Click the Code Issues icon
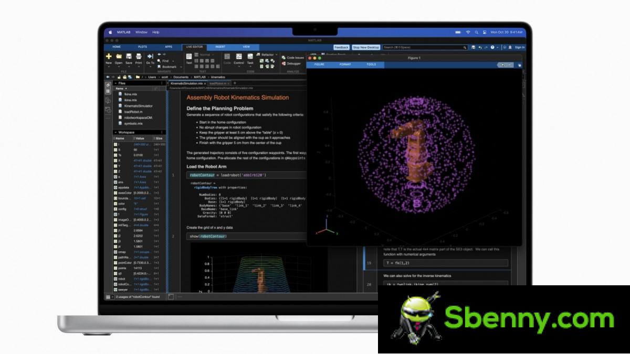 [283, 58]
